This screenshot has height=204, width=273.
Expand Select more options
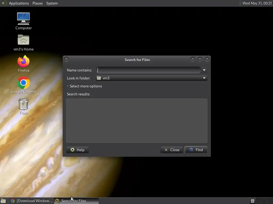point(84,86)
